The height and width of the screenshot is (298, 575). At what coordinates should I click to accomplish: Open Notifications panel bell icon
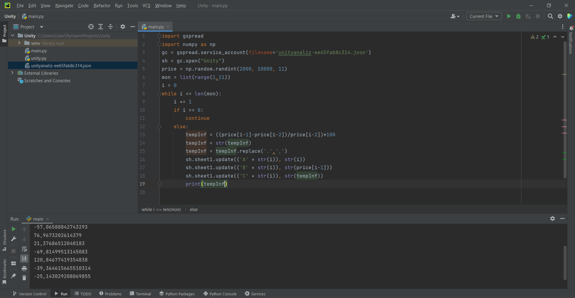coord(571,28)
